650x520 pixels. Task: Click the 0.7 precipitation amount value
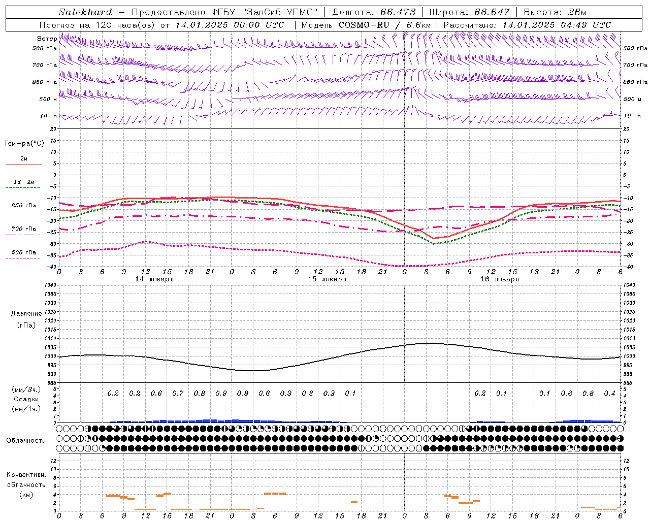coord(178,393)
